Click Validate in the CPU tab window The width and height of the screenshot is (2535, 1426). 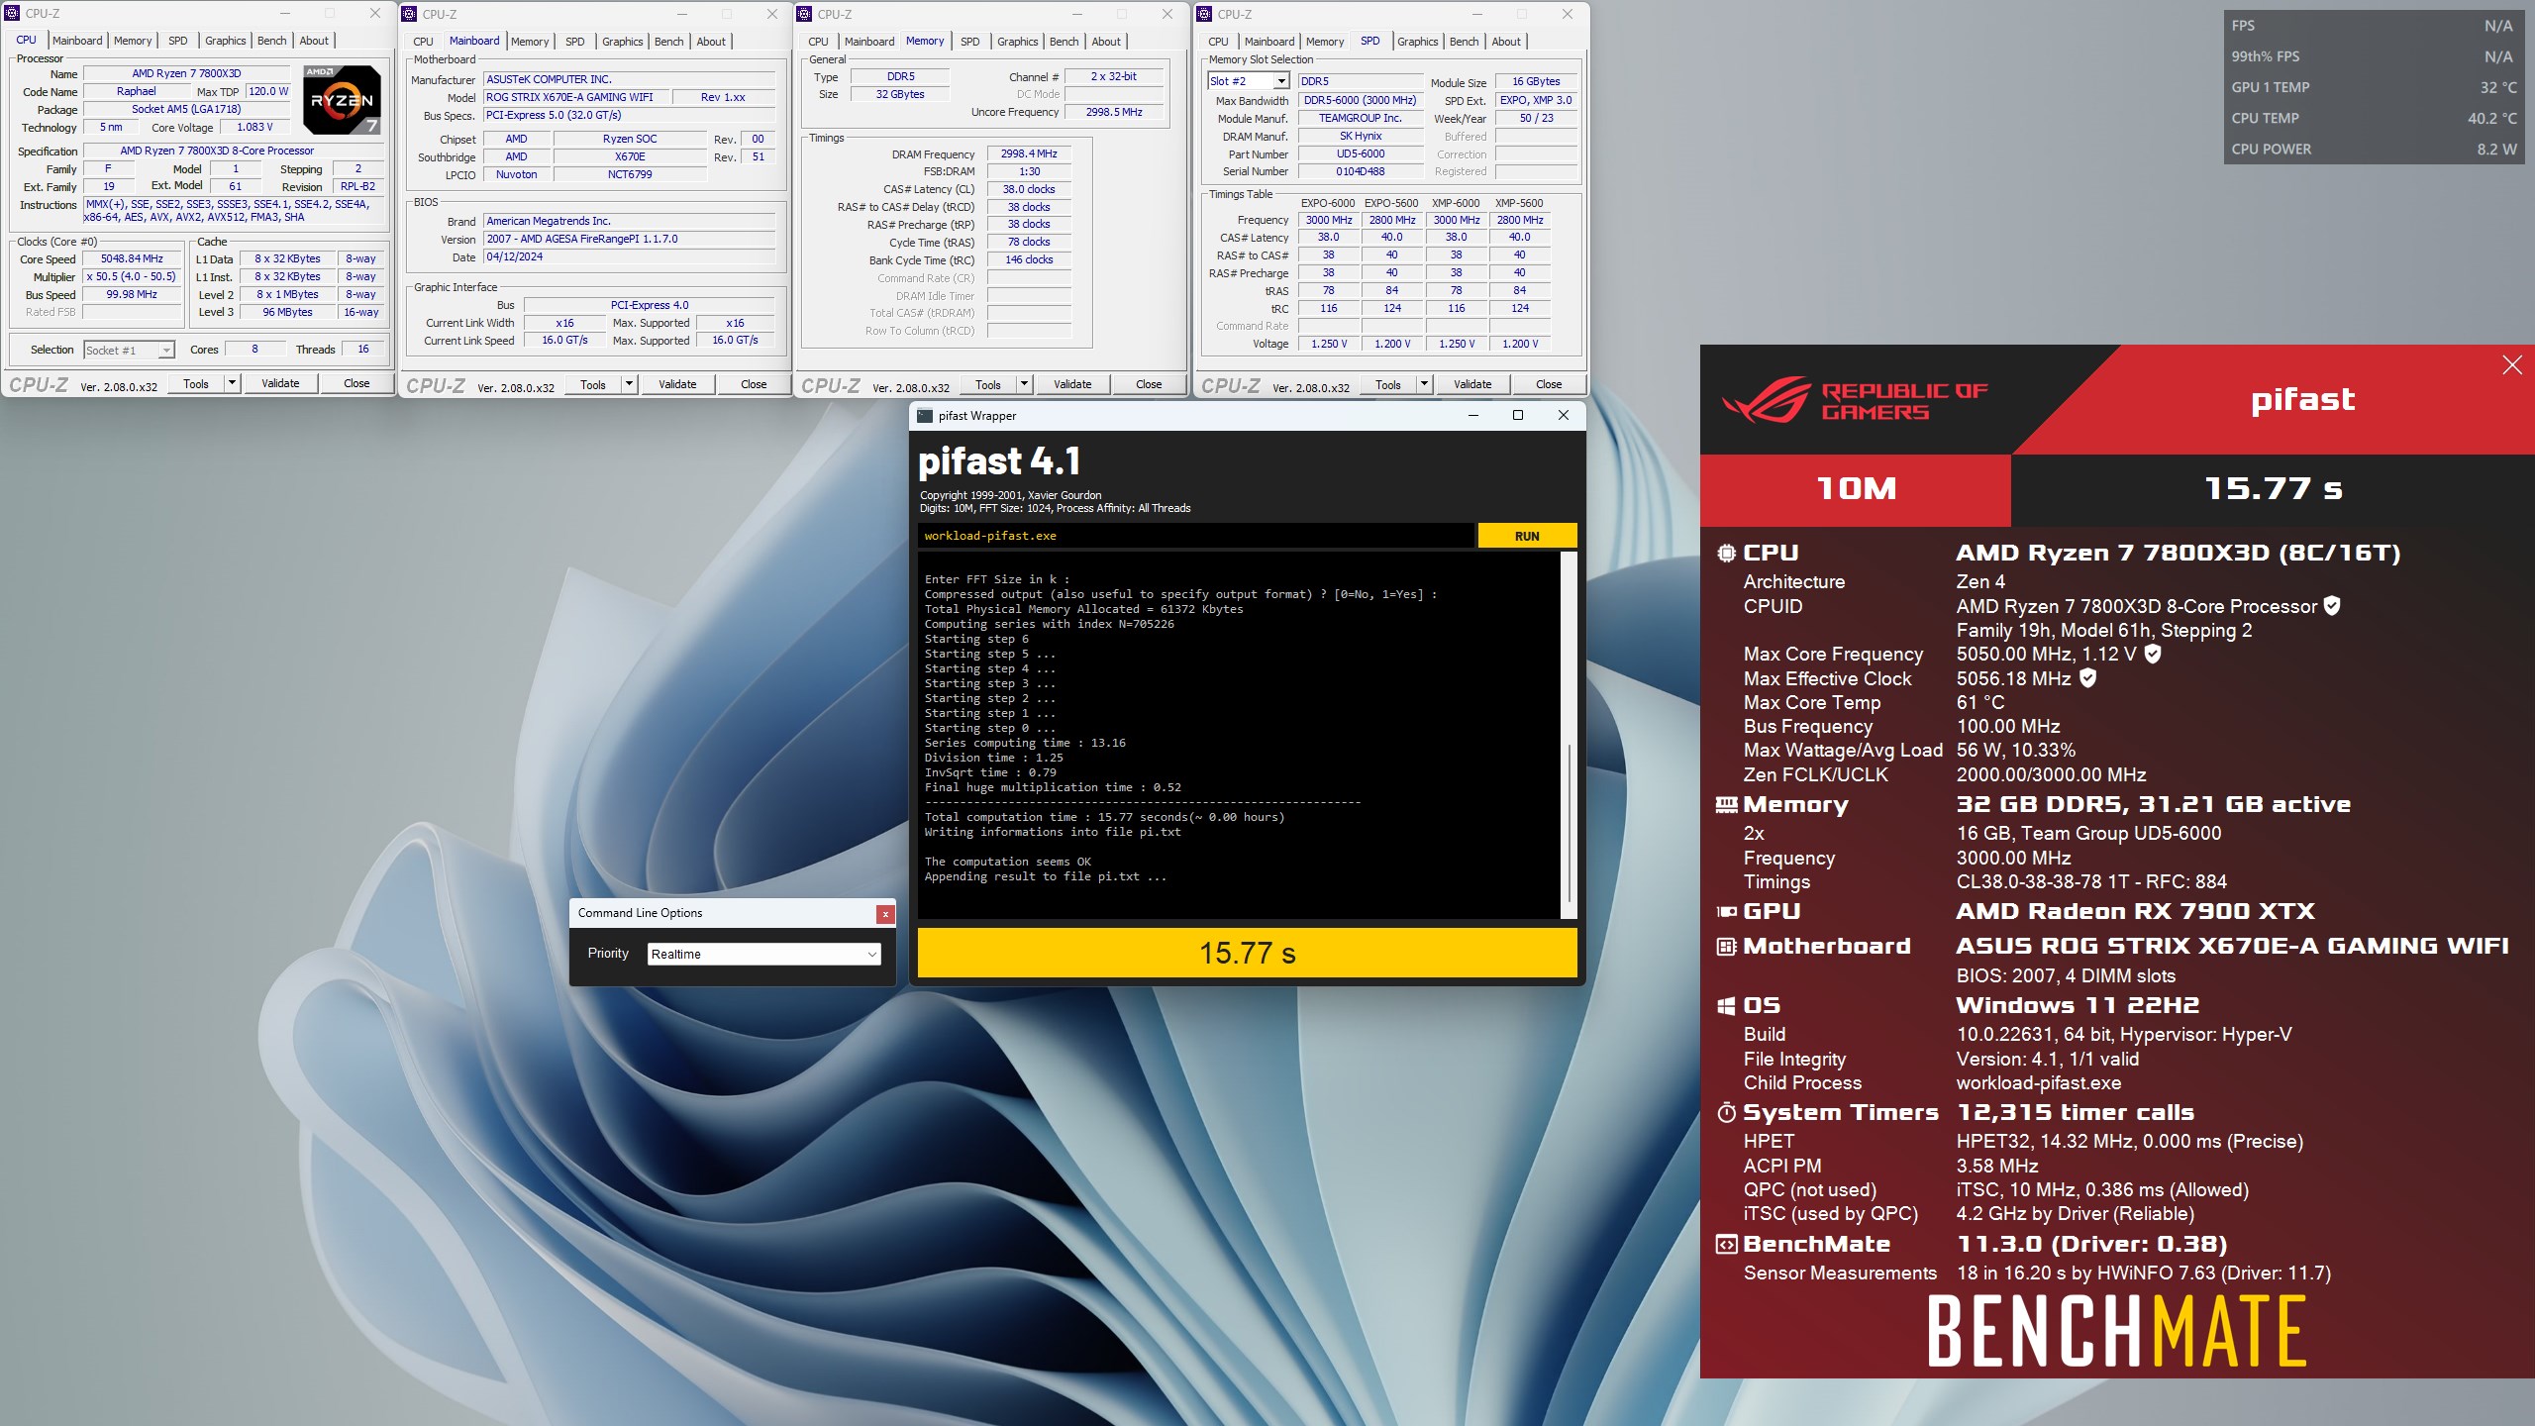click(280, 383)
